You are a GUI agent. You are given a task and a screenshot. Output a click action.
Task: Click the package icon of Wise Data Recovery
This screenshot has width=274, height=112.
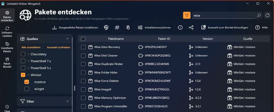click(90, 47)
